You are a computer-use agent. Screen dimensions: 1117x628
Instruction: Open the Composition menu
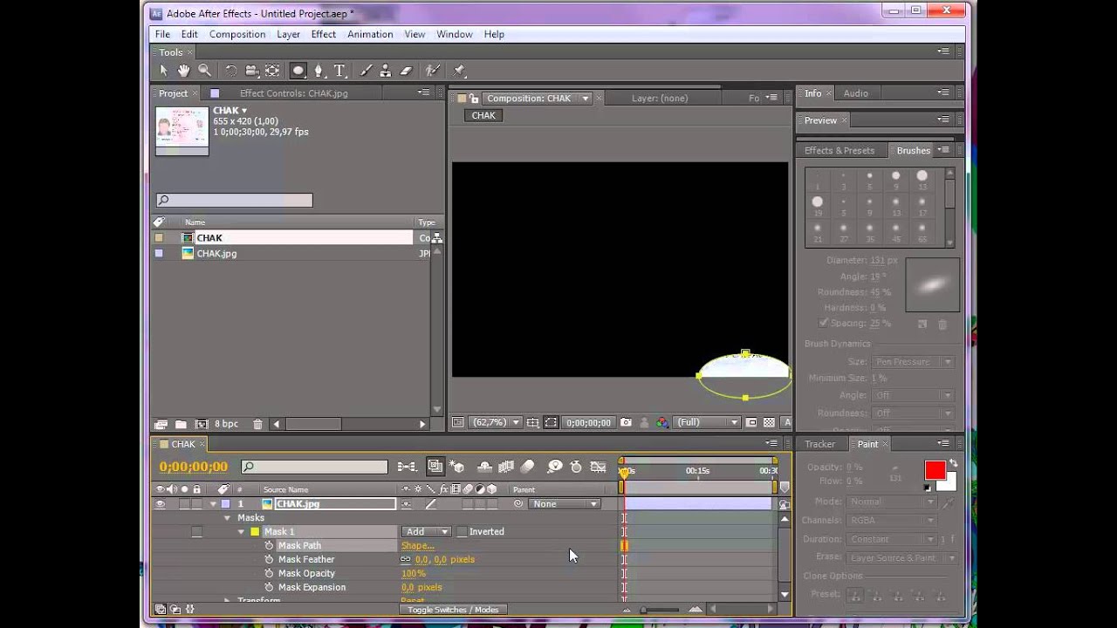237,34
